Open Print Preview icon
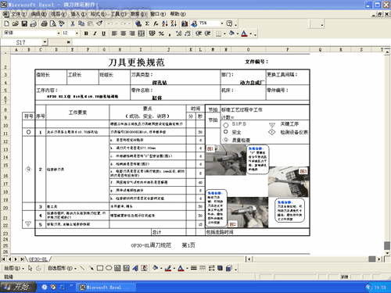The width and height of the screenshot is (391, 293). 53,24
